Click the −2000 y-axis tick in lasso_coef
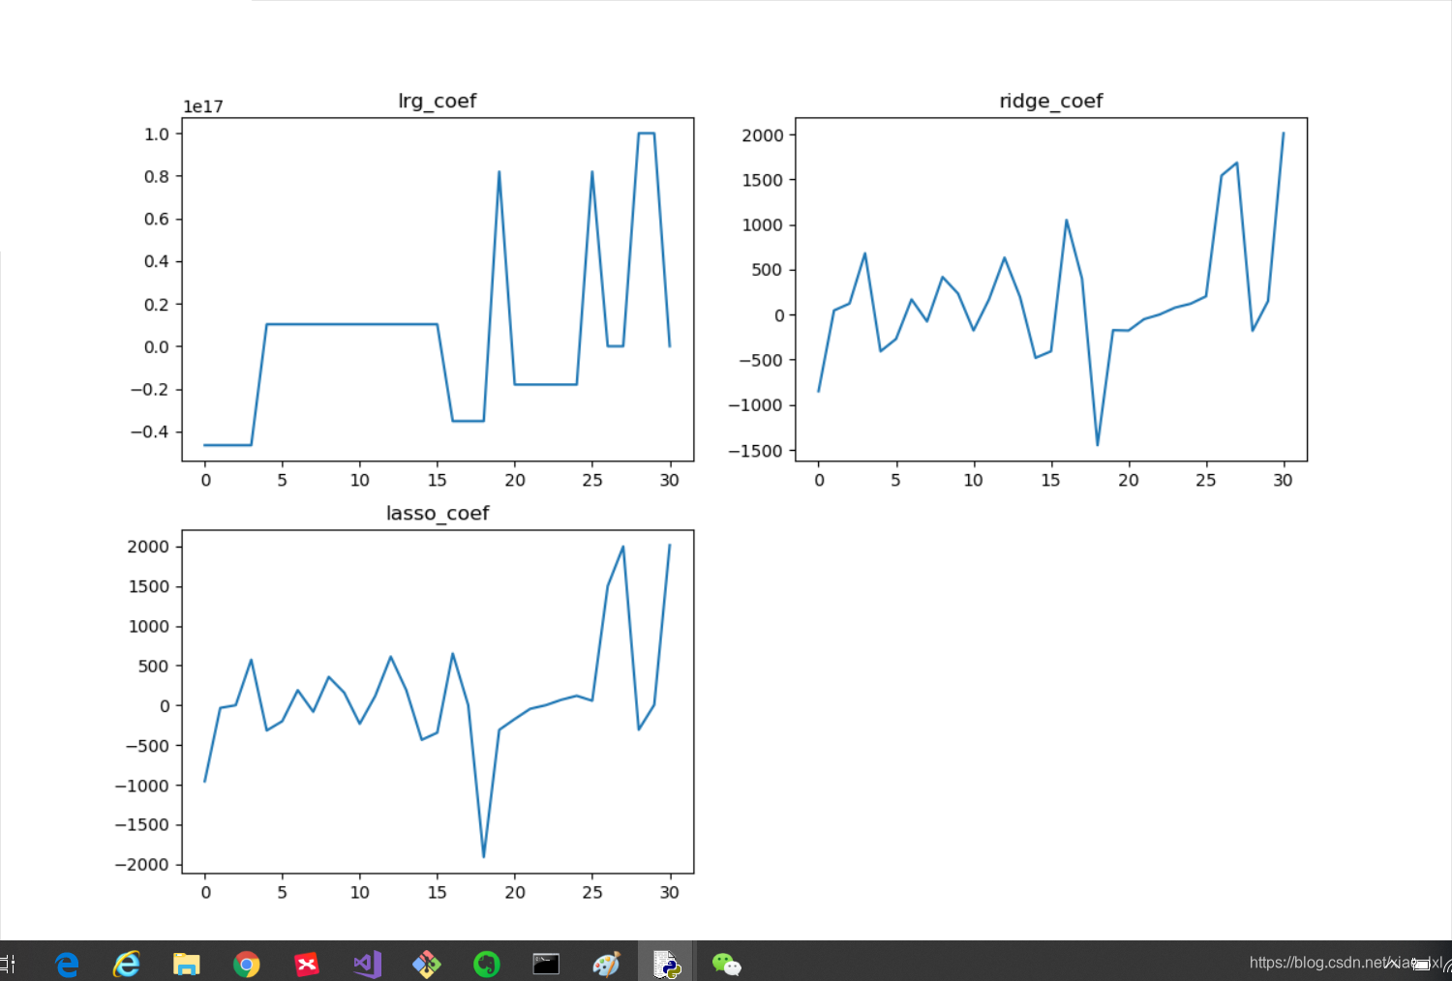The height and width of the screenshot is (981, 1452). pyautogui.click(x=141, y=865)
